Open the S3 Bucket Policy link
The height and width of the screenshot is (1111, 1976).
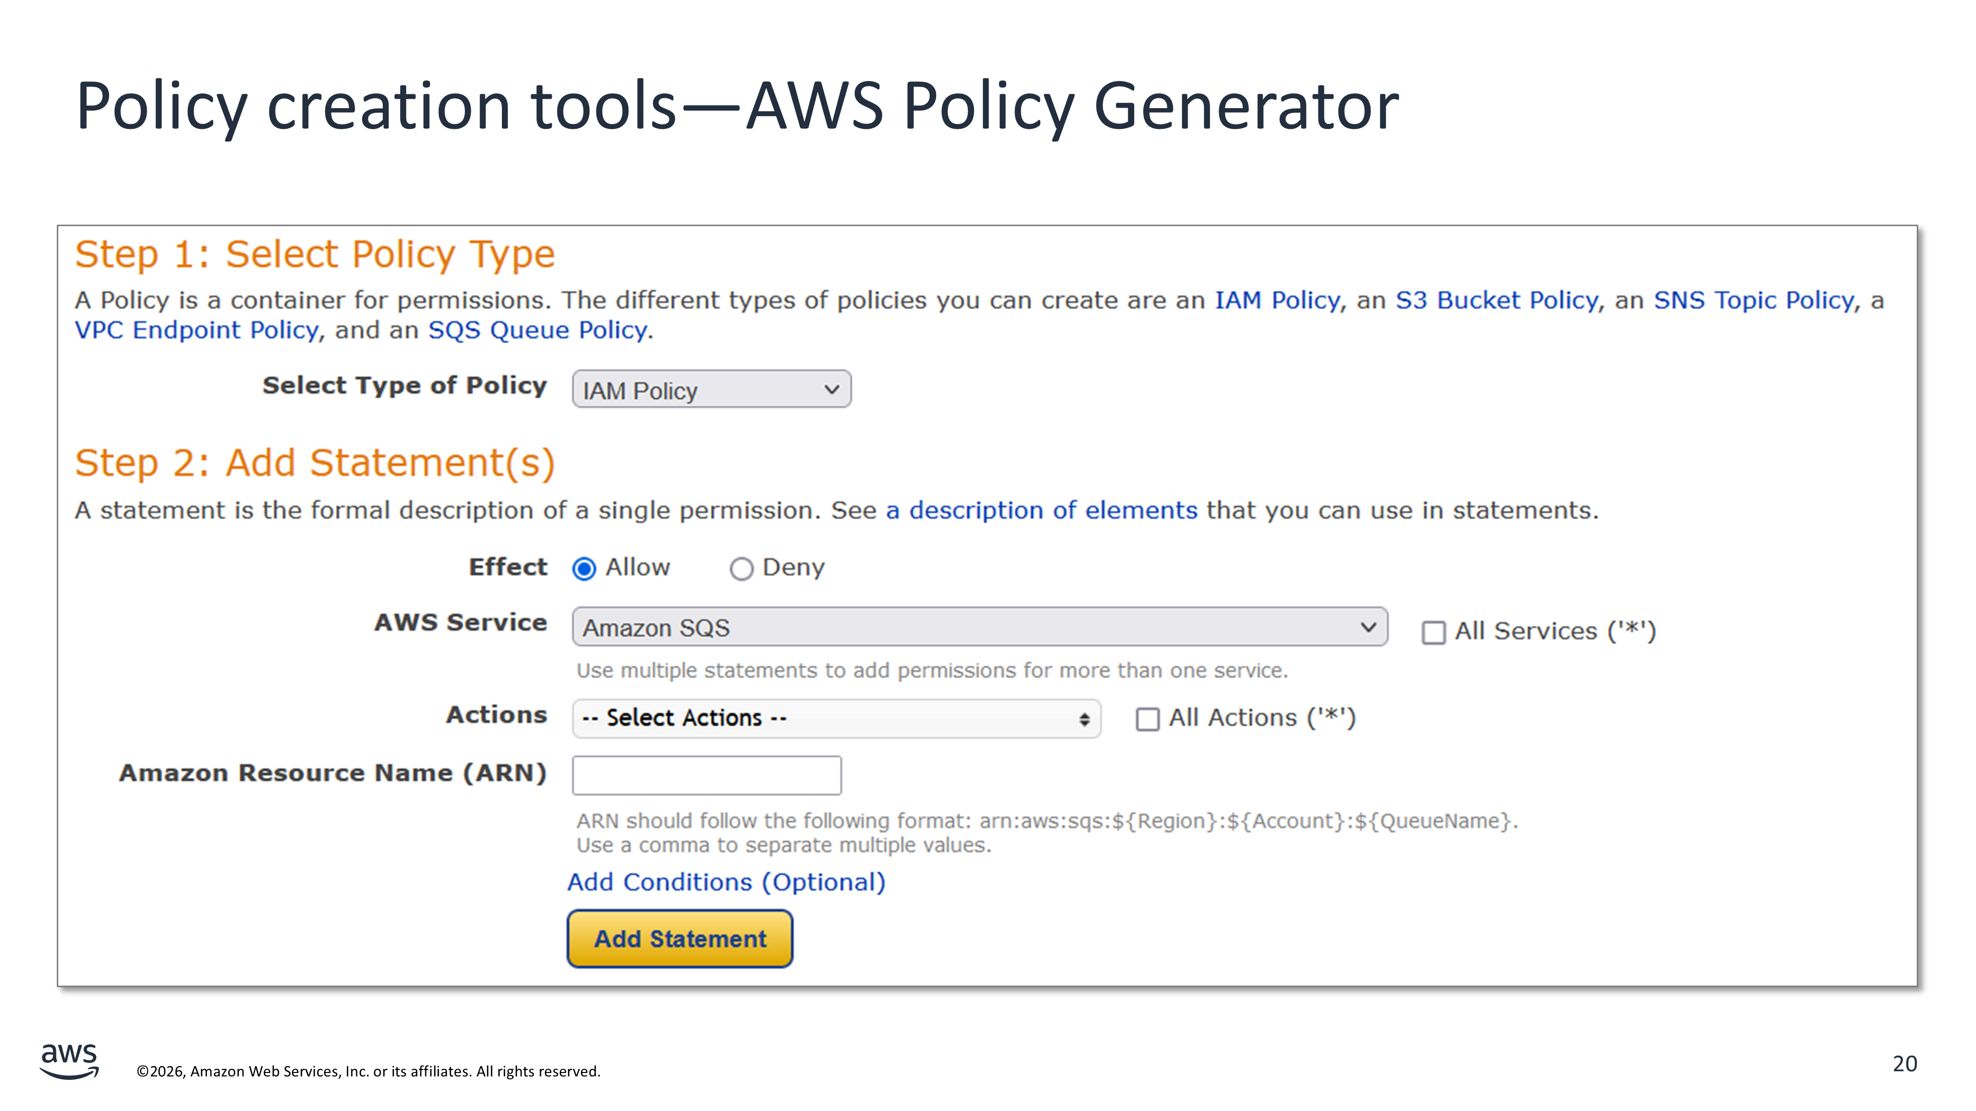pyautogui.click(x=1496, y=300)
